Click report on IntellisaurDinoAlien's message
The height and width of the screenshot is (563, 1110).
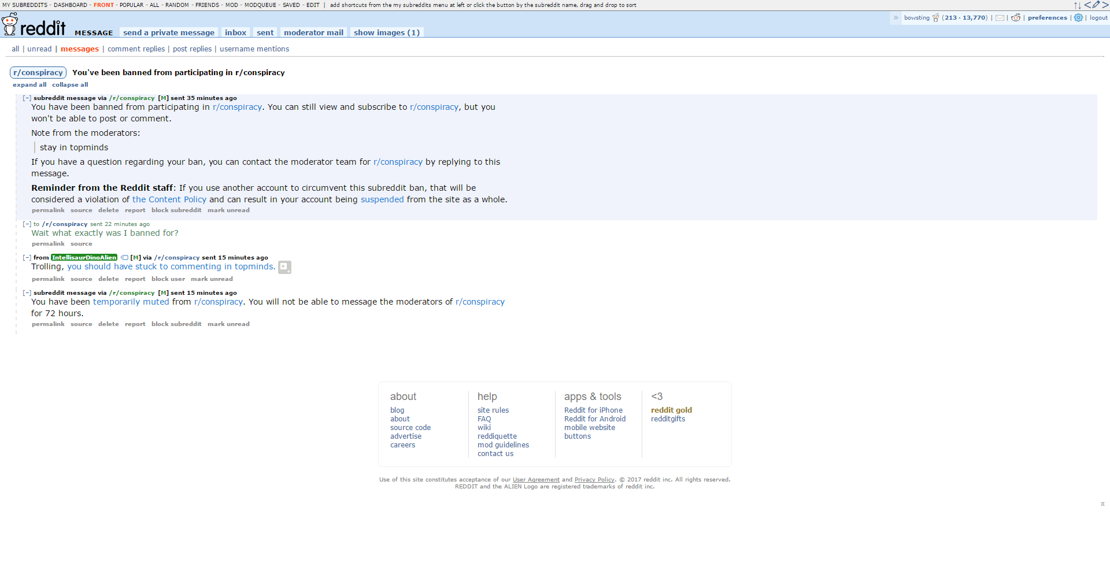(135, 279)
